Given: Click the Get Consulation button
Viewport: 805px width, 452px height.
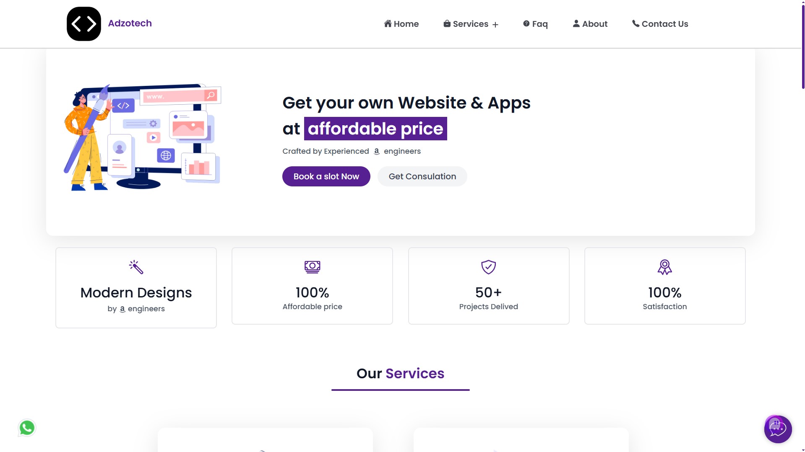Looking at the screenshot, I should 422,176.
